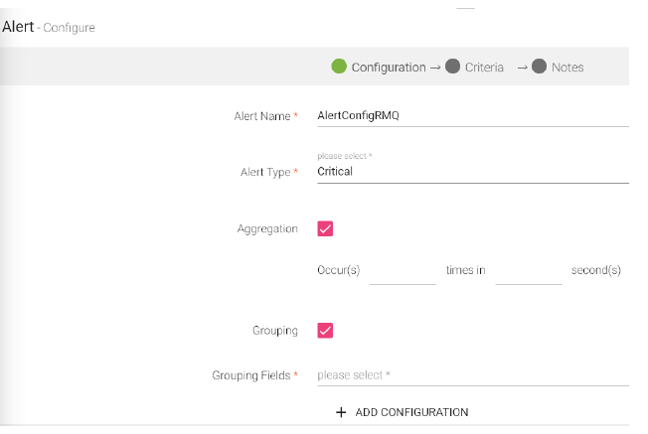Focus the Alert Name text field

(x=472, y=115)
